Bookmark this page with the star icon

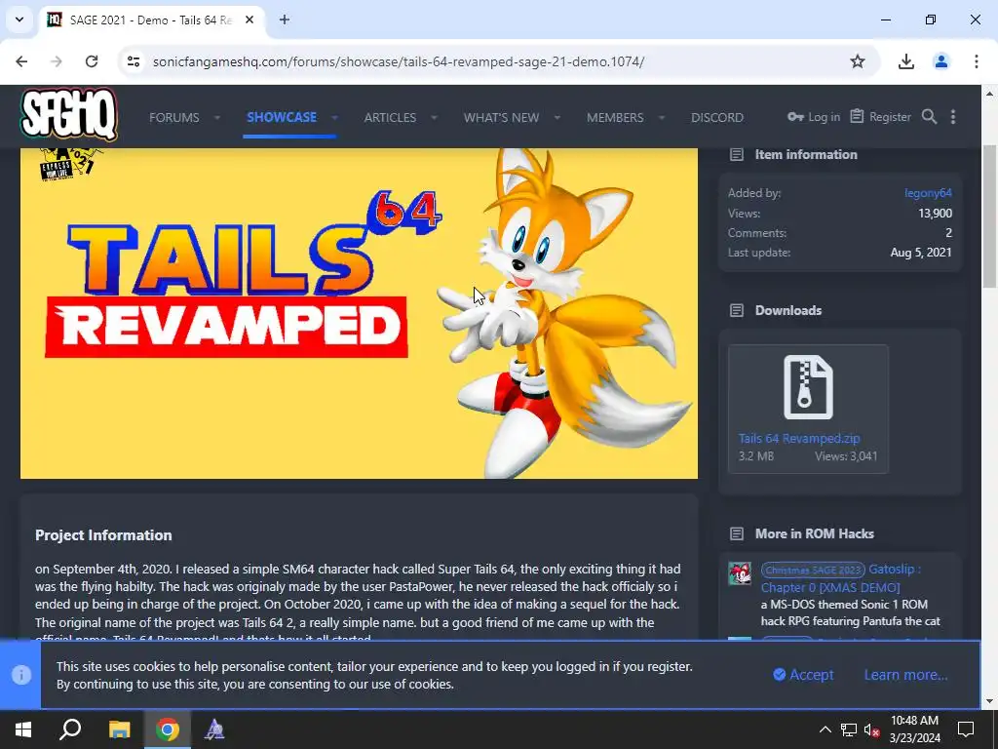pos(858,61)
